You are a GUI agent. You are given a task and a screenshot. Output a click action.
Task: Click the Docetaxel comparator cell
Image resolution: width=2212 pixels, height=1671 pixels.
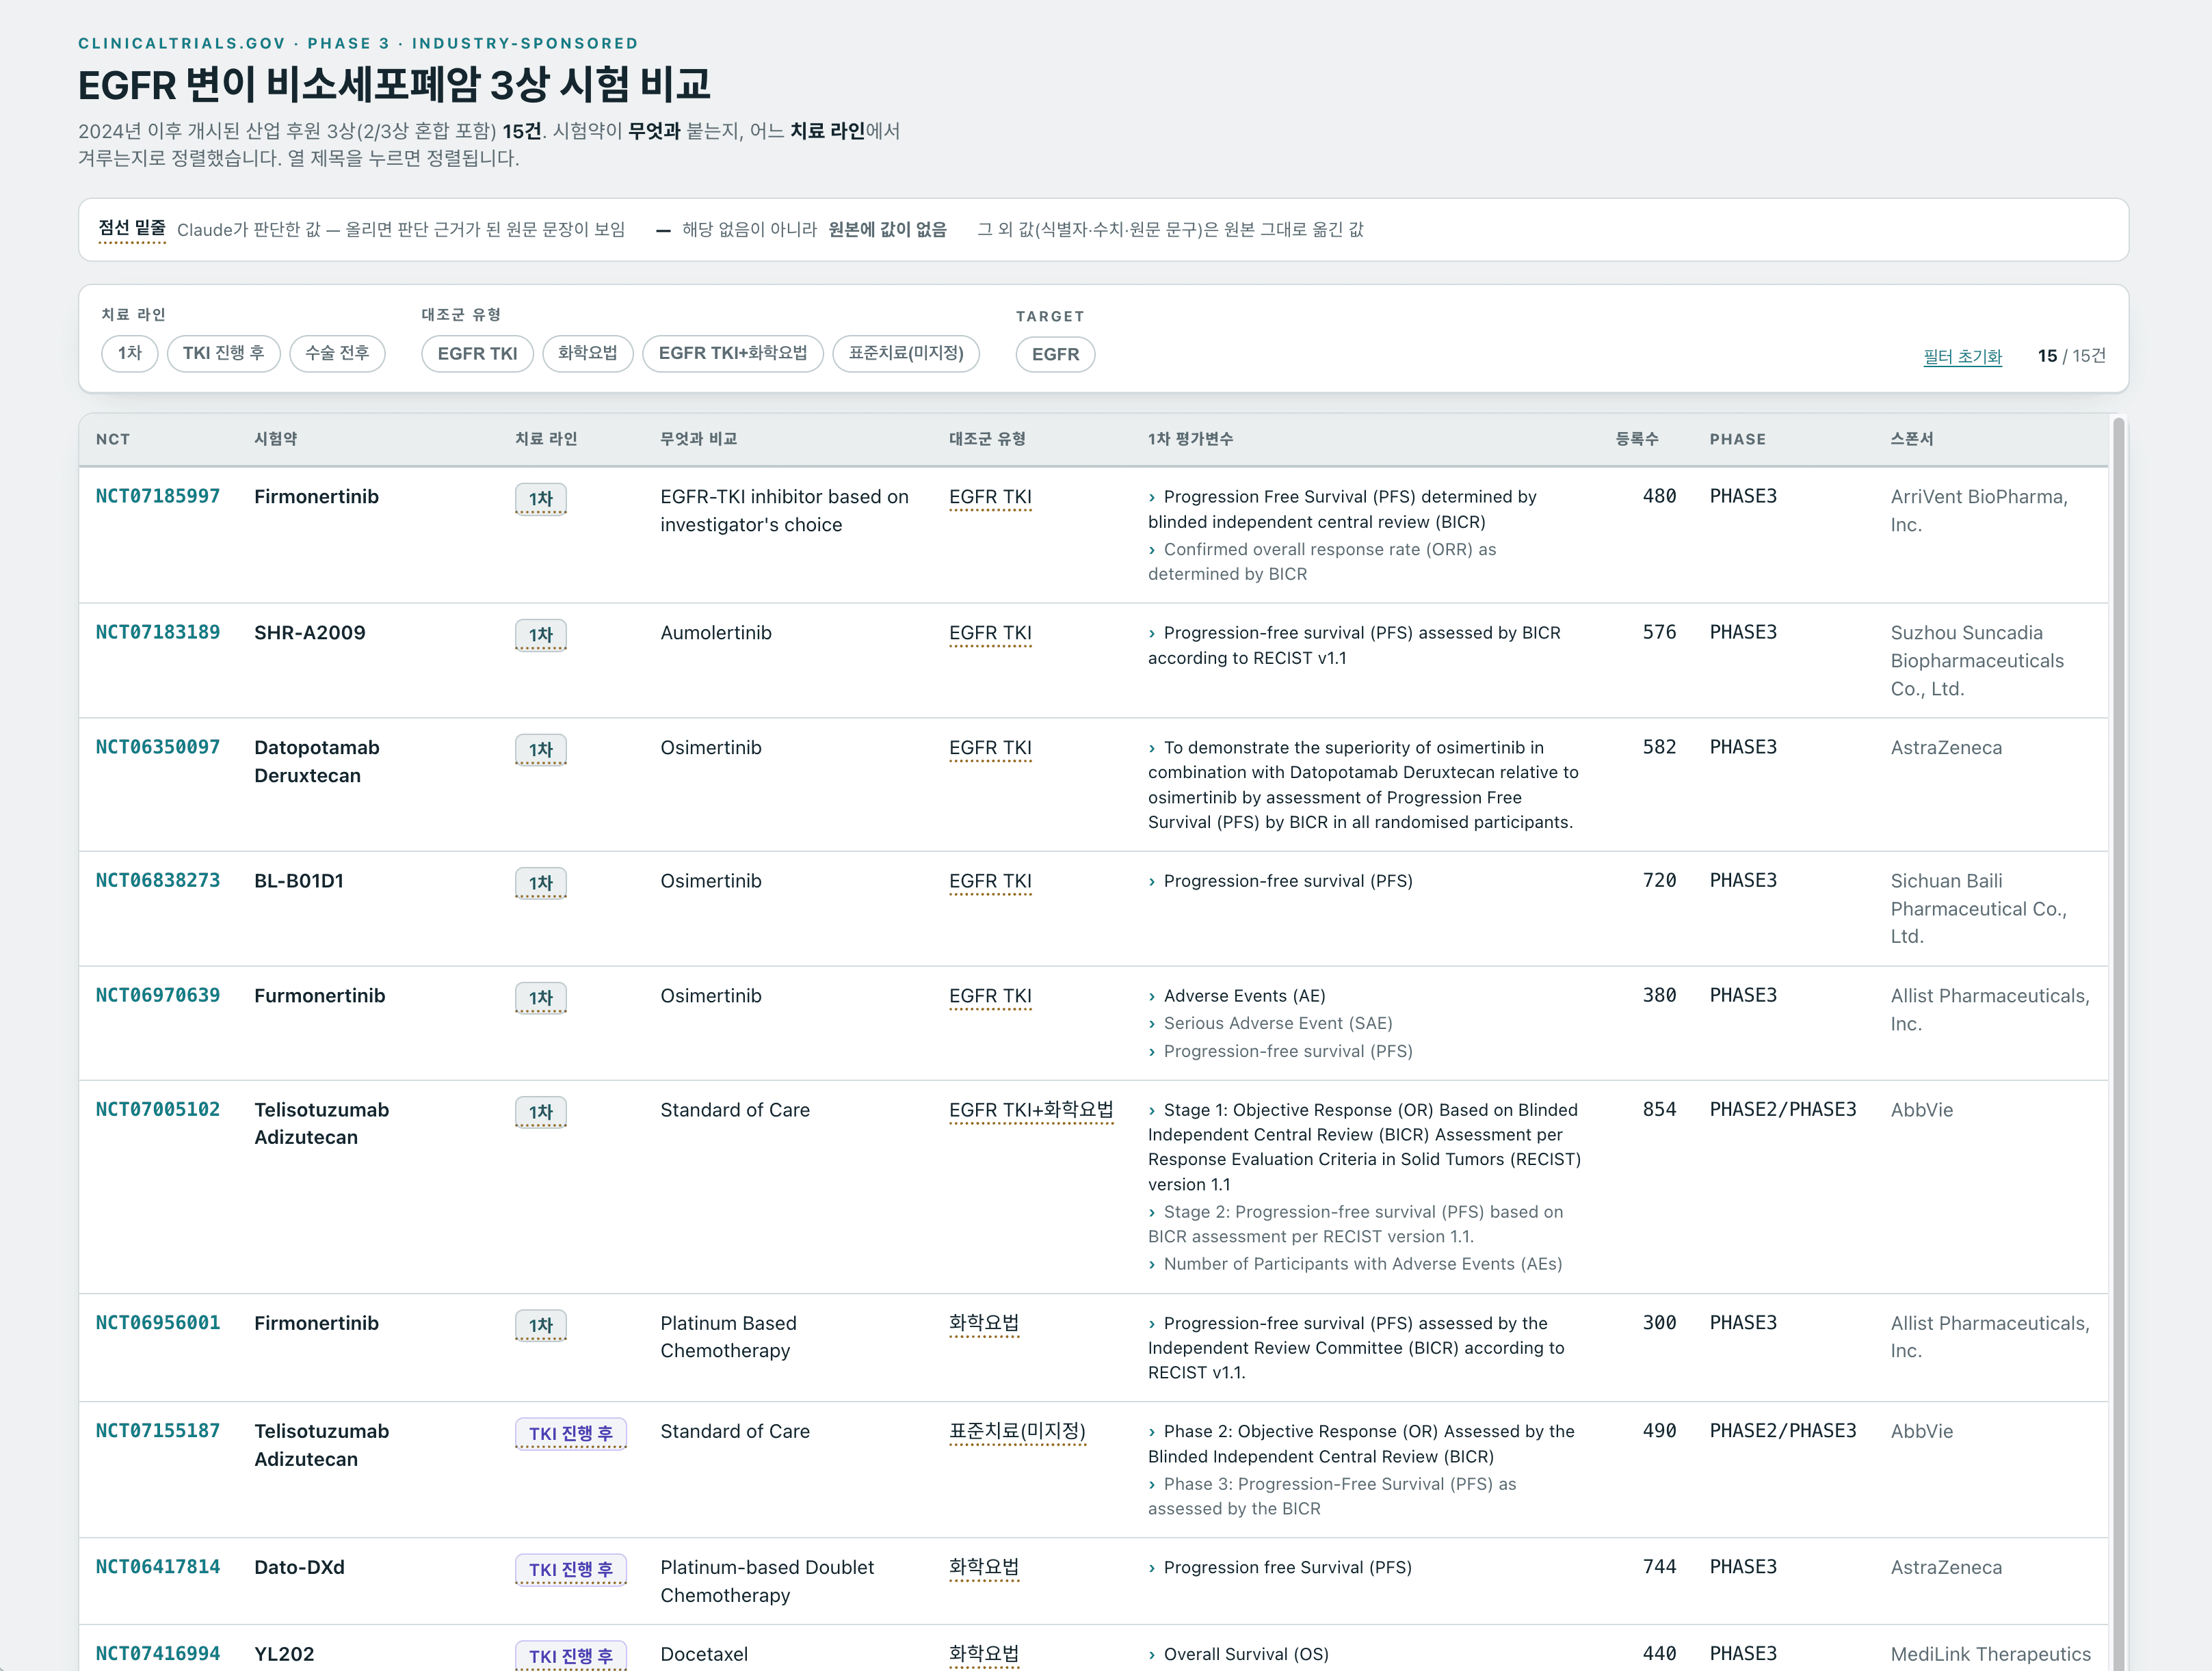(x=704, y=1654)
